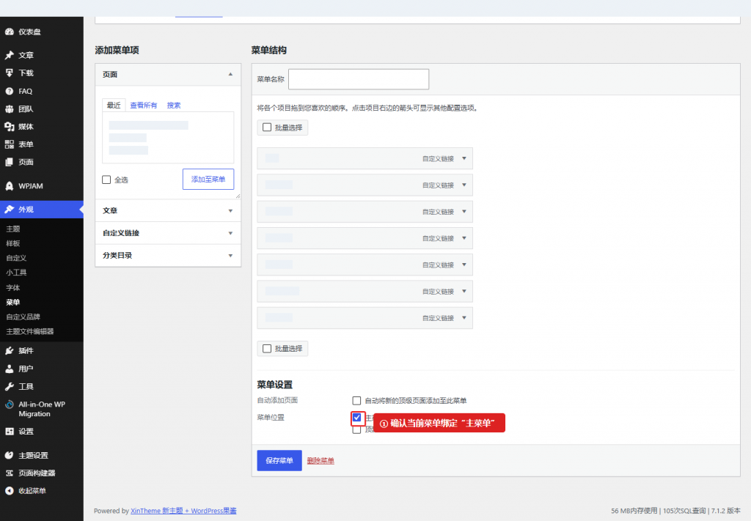Click the 删除菜单 link

tap(320, 461)
